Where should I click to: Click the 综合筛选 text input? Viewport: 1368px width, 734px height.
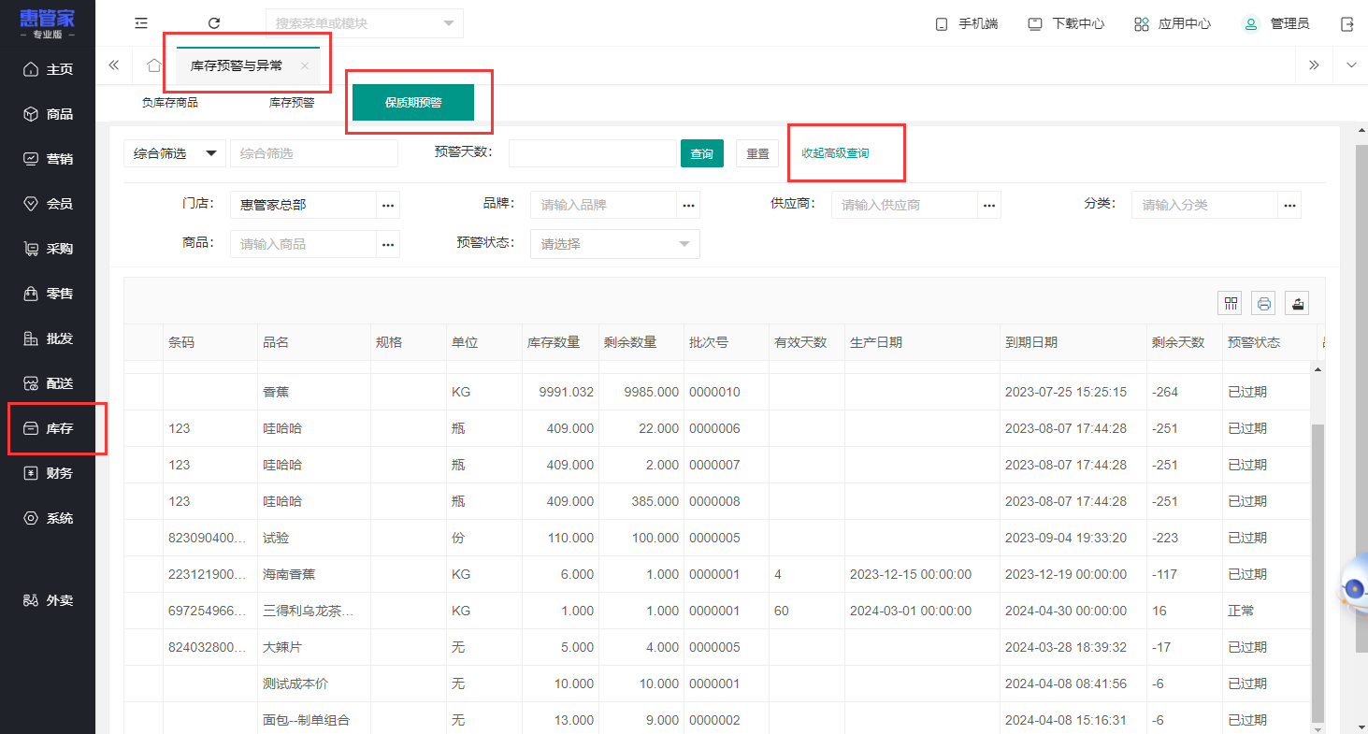click(x=314, y=153)
